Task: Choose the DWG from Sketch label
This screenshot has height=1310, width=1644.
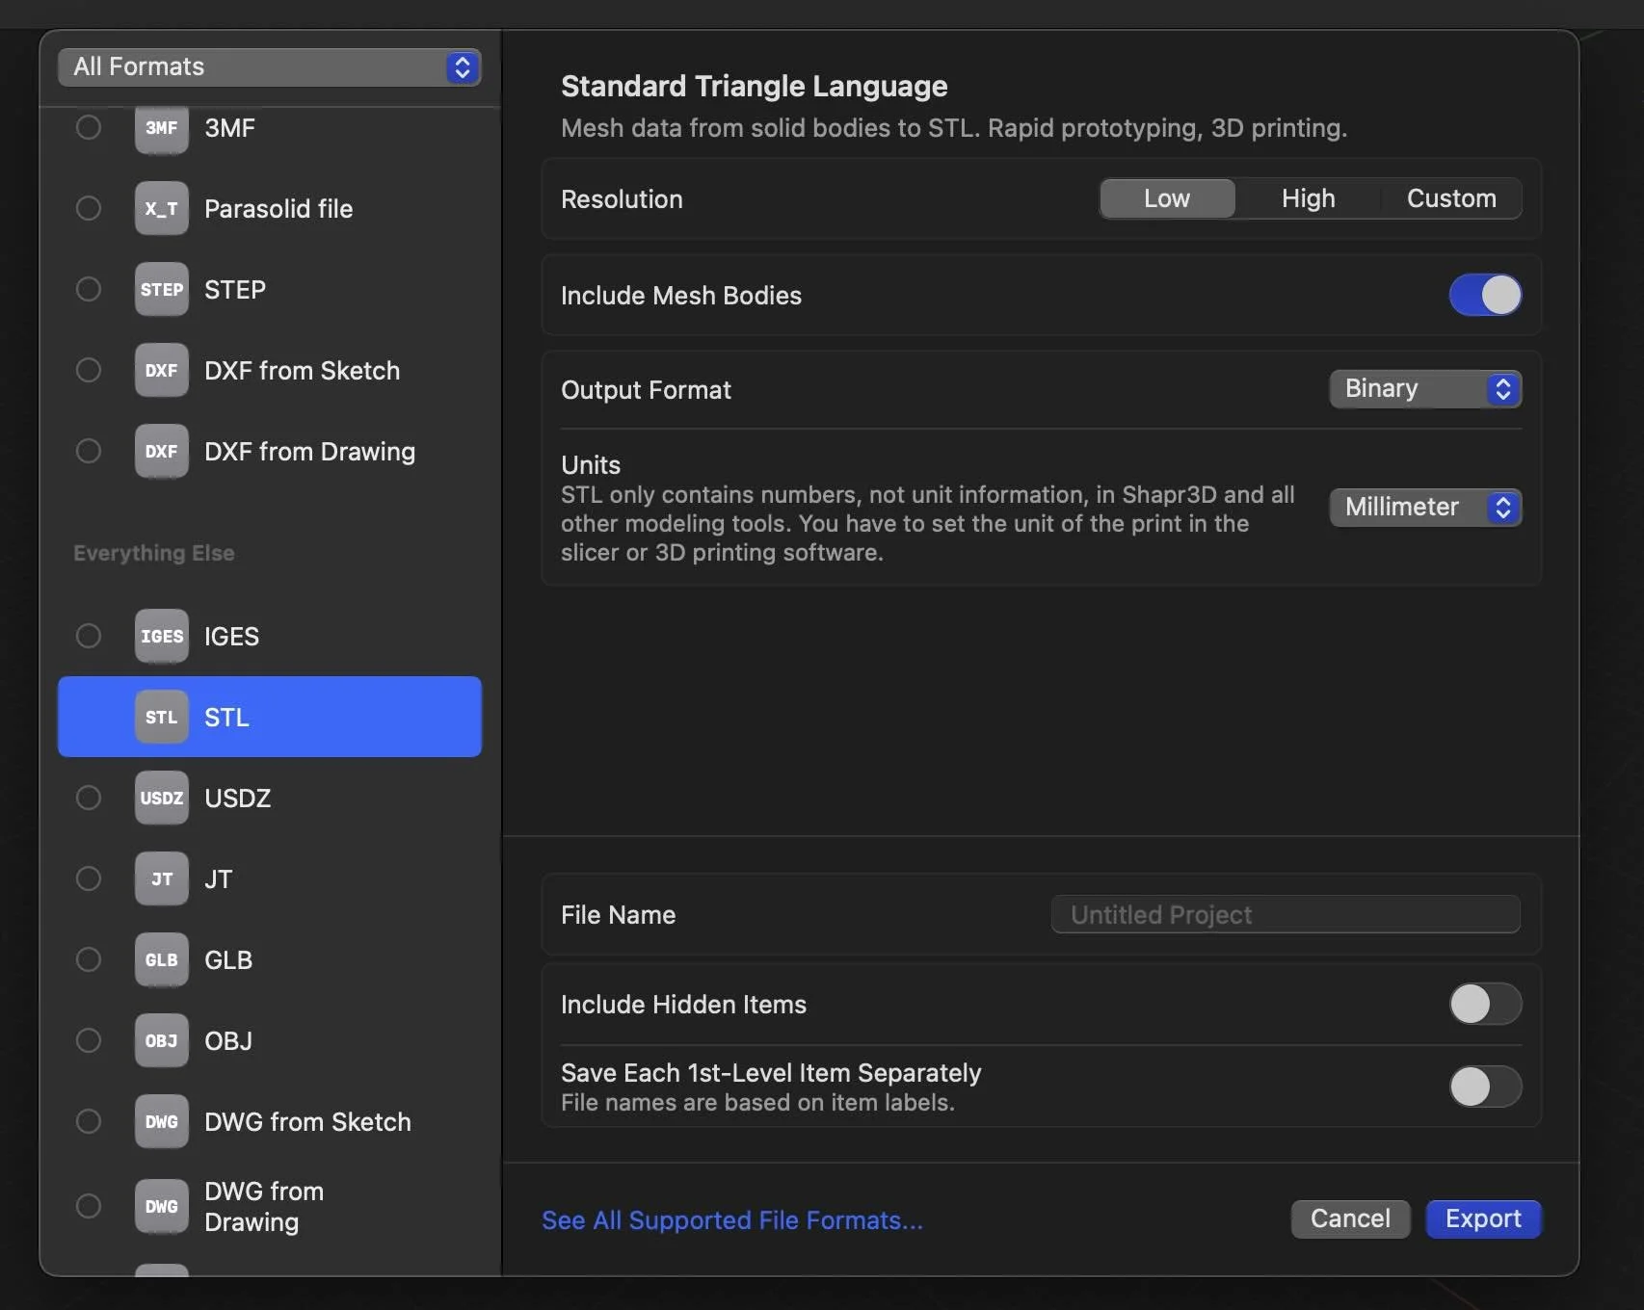Action: click(307, 1122)
